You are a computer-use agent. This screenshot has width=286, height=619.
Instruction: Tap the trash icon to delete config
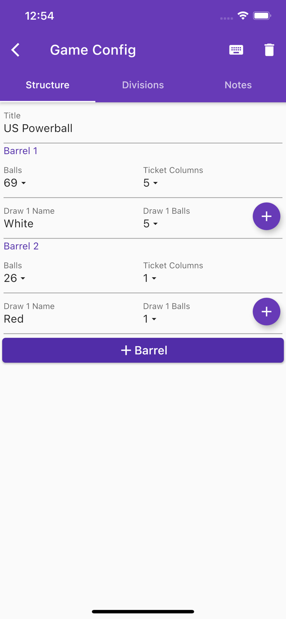(x=269, y=50)
